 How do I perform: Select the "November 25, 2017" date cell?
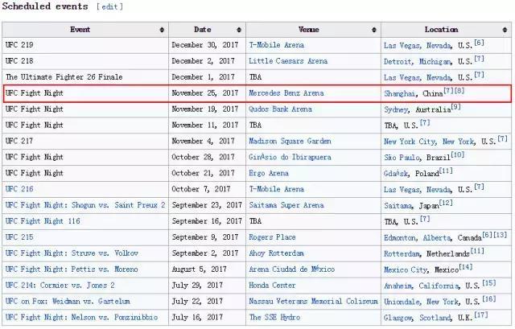tap(208, 93)
